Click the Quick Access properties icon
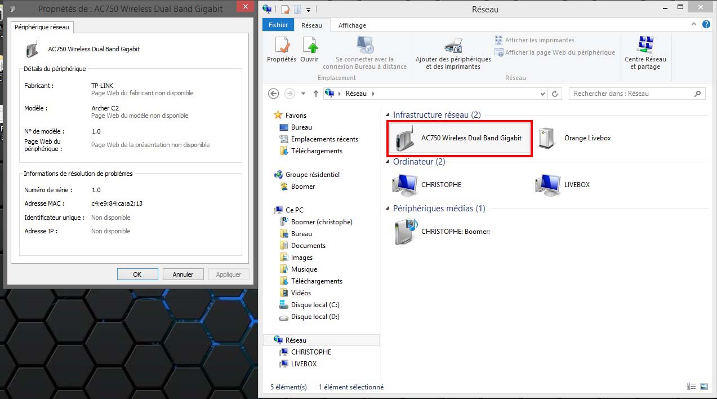The image size is (717, 399). point(286,9)
